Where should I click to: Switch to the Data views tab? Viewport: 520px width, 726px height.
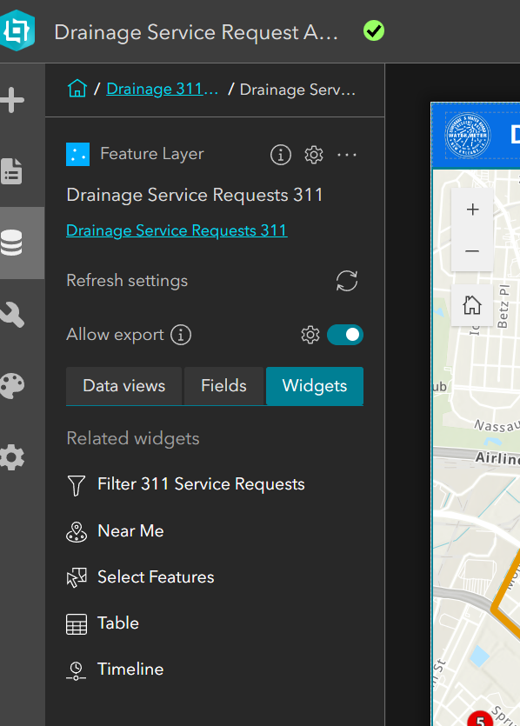[123, 386]
